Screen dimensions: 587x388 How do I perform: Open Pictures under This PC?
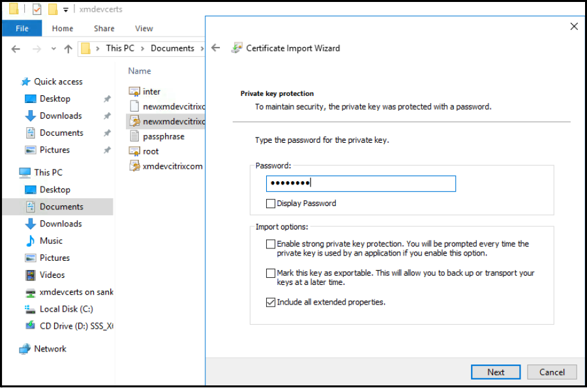click(47, 258)
